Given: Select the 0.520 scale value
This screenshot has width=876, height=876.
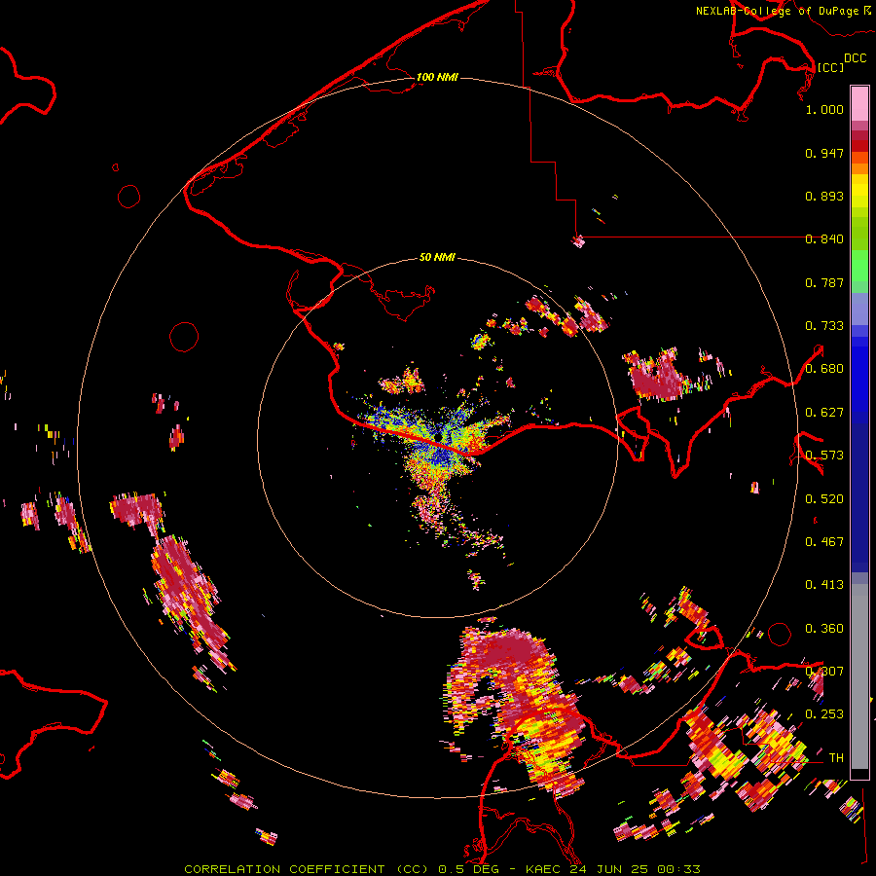Looking at the screenshot, I should tap(824, 499).
